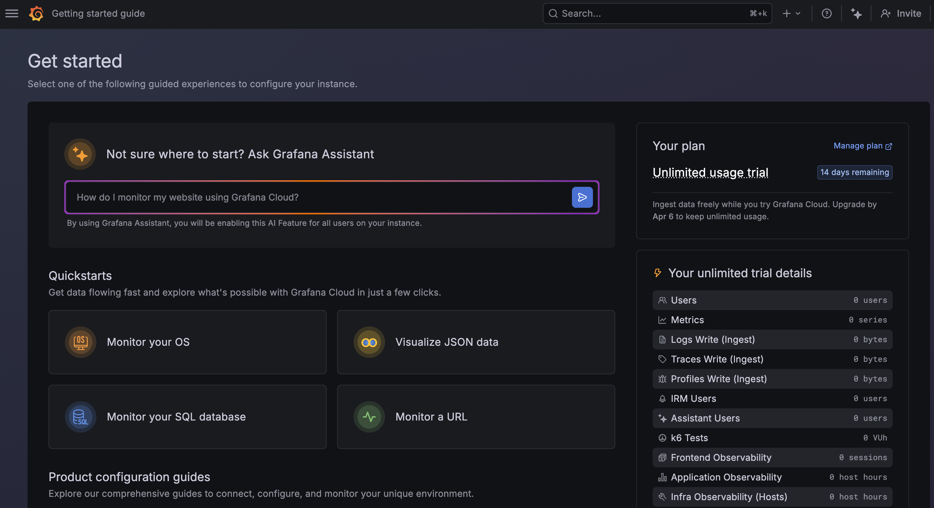Open Grafana Assistant sparkle icon in header
The width and height of the screenshot is (934, 508).
click(856, 13)
